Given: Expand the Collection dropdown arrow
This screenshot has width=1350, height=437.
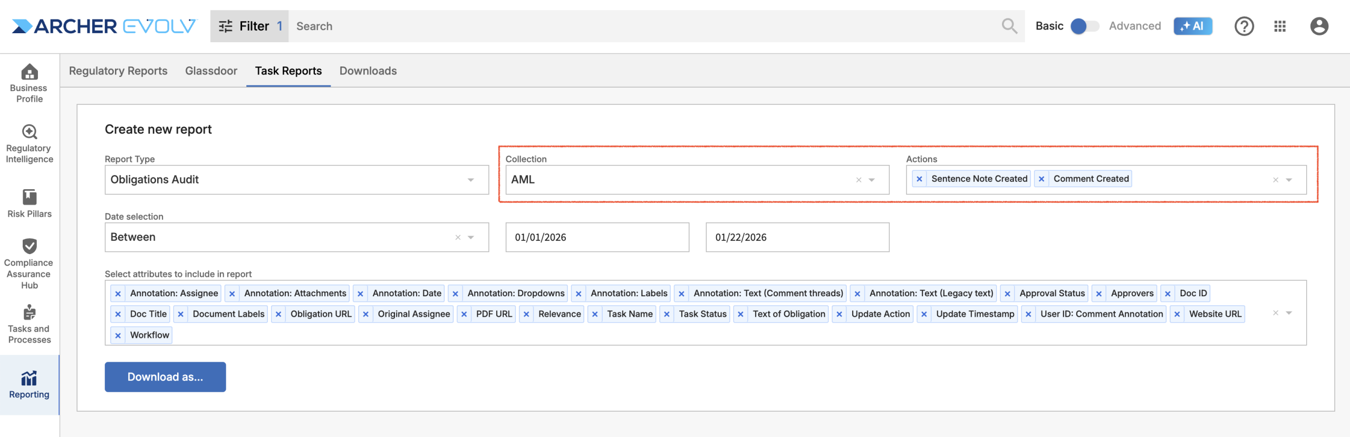Looking at the screenshot, I should coord(872,180).
